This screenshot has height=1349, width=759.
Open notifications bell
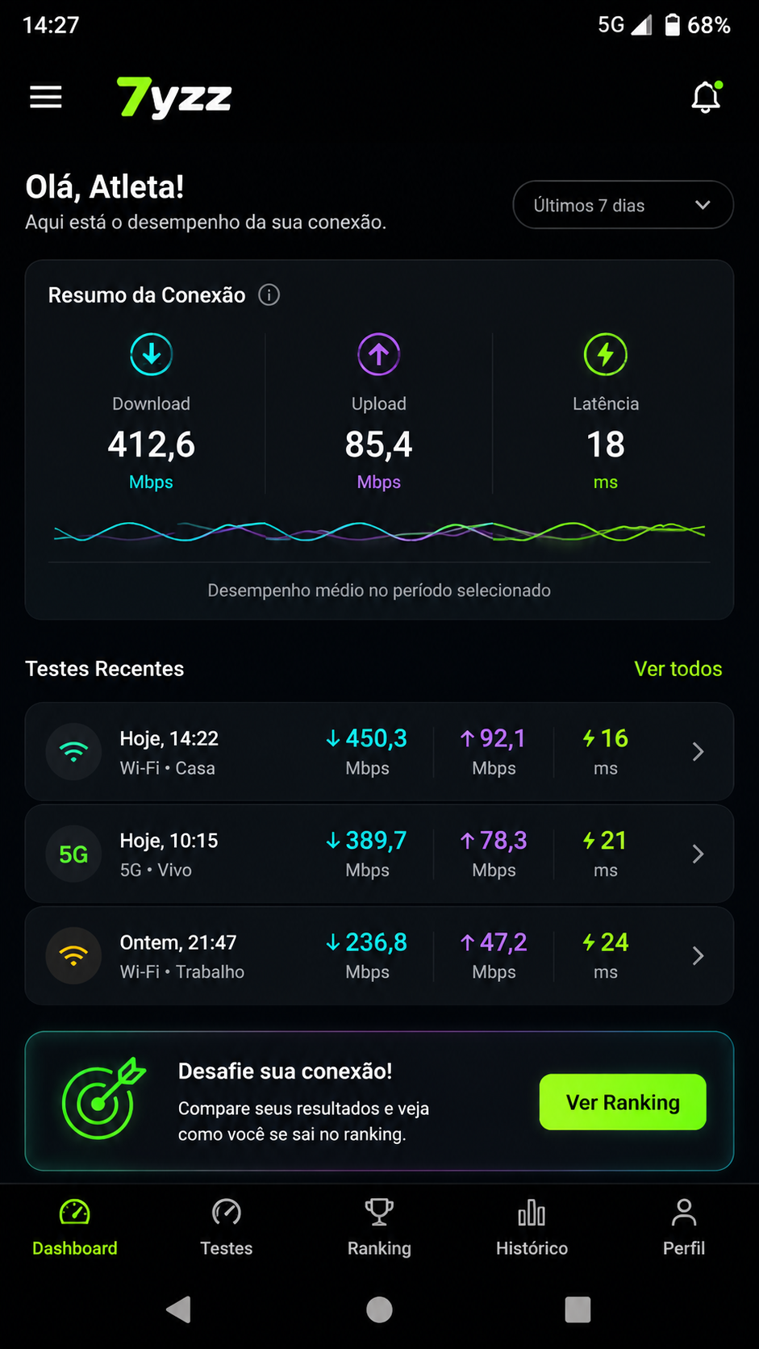pyautogui.click(x=706, y=97)
